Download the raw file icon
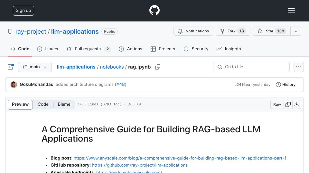Screen dimensions: 309x173 [296, 104]
